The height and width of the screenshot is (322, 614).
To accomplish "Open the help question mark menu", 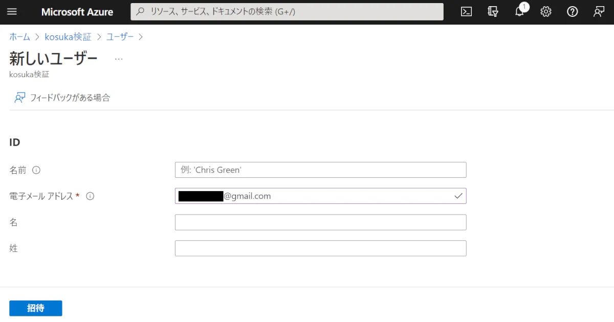I will tap(573, 12).
